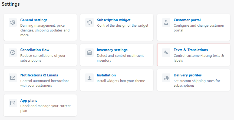This screenshot has height=120, width=234.
Task: Click the Inventory settings warehouse icon
Action: (x=89, y=52)
